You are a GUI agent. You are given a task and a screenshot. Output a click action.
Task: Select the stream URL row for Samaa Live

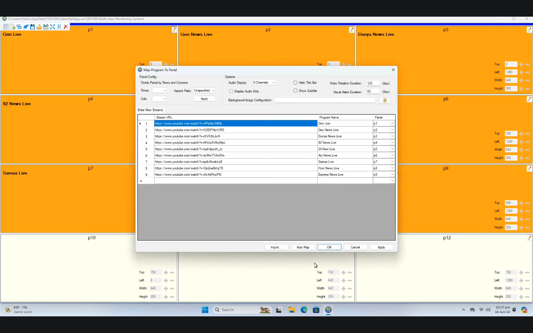(x=233, y=162)
